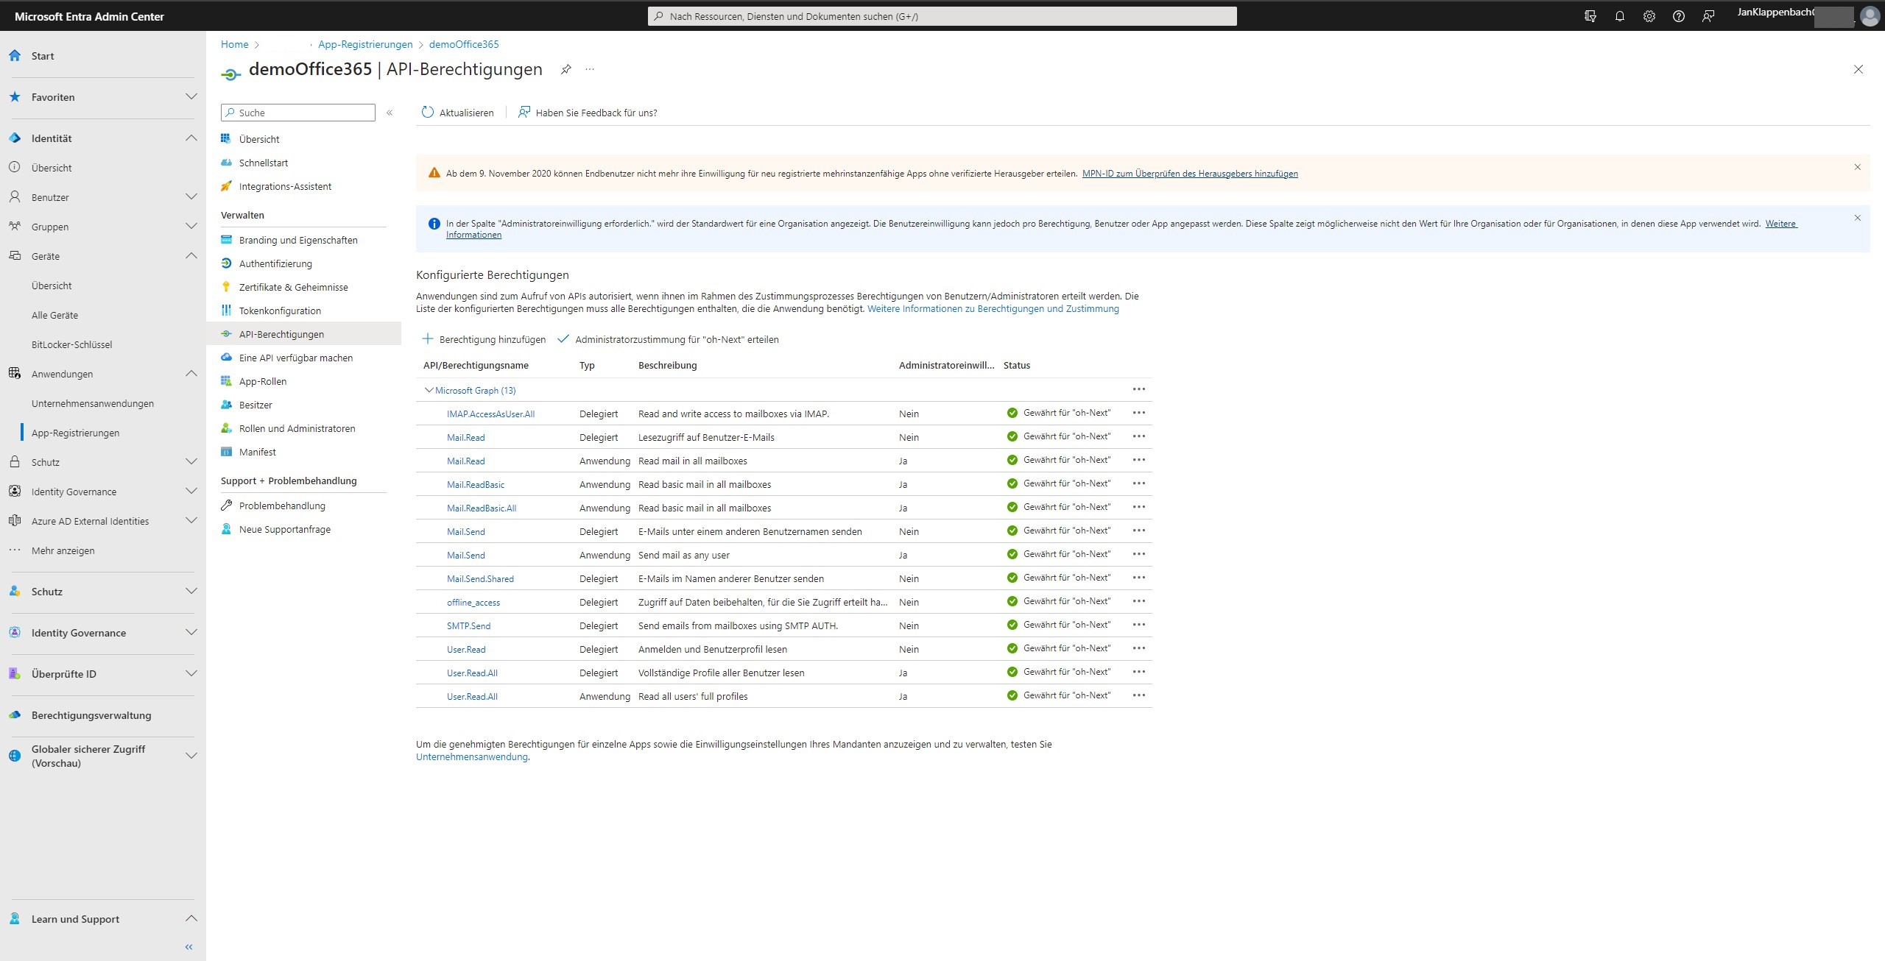This screenshot has width=1885, height=961.
Task: Expand the Benutzer section
Action: (191, 197)
